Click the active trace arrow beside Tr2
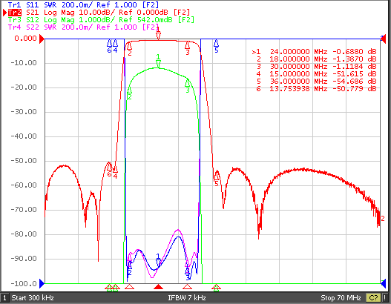Image resolution: width=391 pixels, height=304 pixels. coord(4,13)
